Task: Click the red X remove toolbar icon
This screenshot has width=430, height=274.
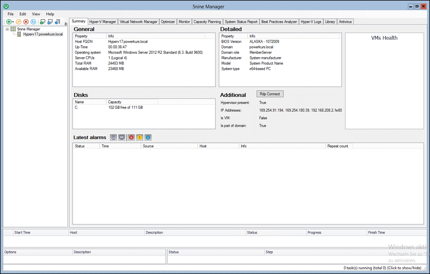Action: pos(26,22)
